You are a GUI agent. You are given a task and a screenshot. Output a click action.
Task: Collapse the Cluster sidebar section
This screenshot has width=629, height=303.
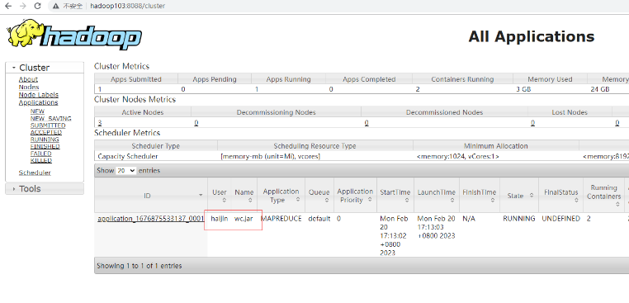[45, 68]
